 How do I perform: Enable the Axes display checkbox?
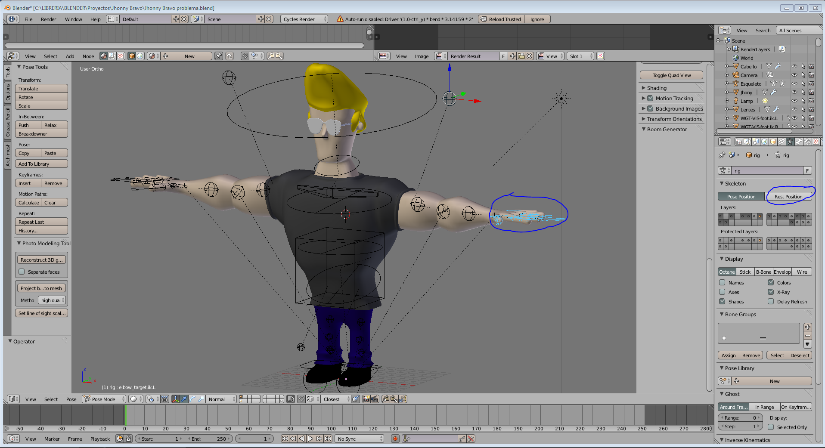722,292
